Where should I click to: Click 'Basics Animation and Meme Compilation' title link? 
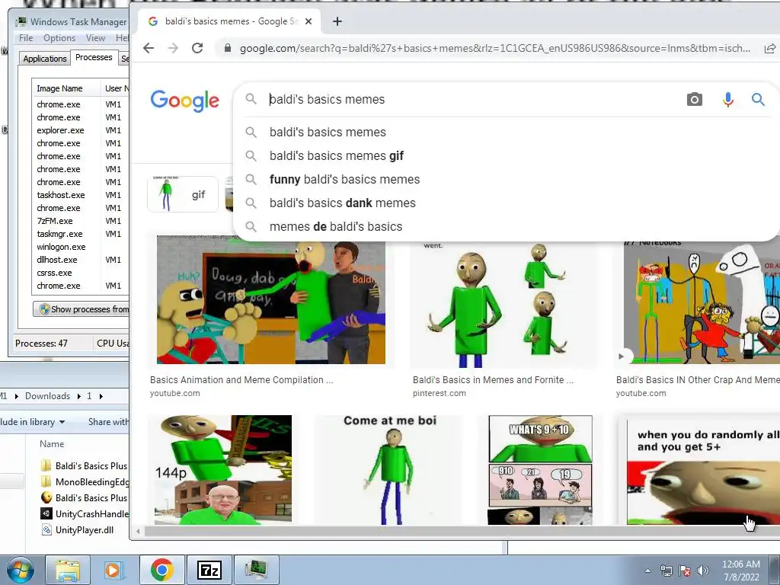(241, 380)
